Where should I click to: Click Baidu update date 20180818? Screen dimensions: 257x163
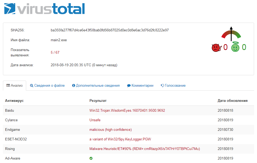click(225, 110)
